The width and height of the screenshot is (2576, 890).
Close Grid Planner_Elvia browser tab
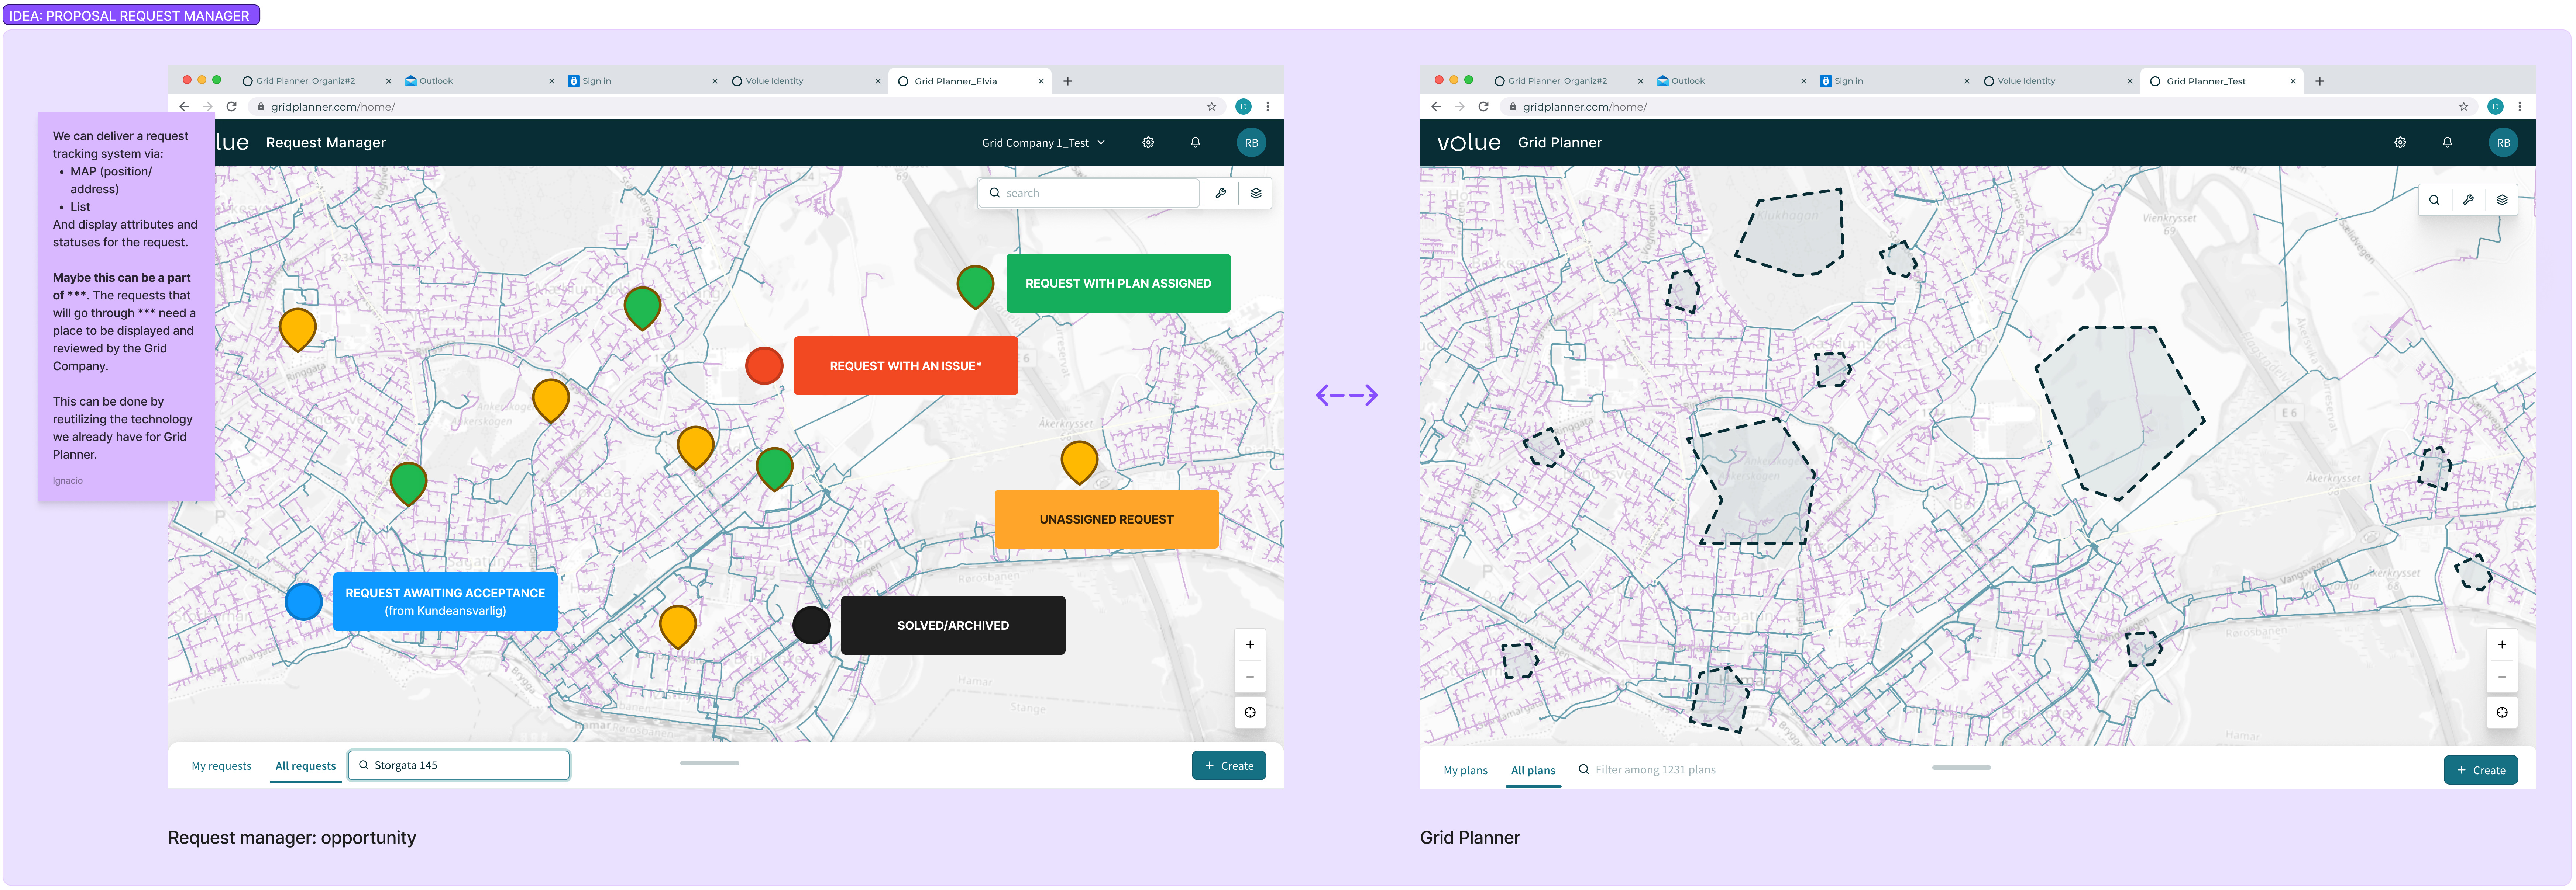point(1041,81)
